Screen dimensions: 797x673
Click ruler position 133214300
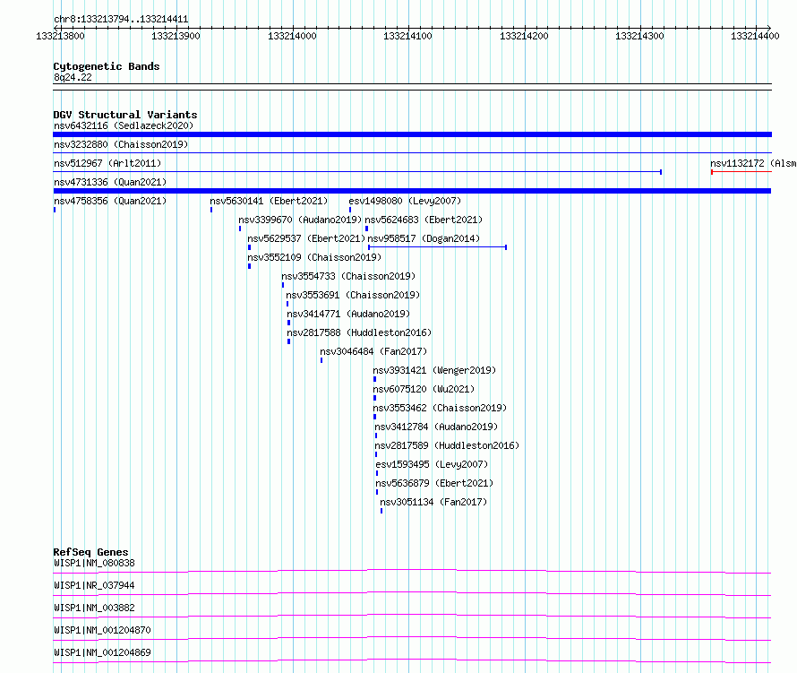(x=639, y=36)
